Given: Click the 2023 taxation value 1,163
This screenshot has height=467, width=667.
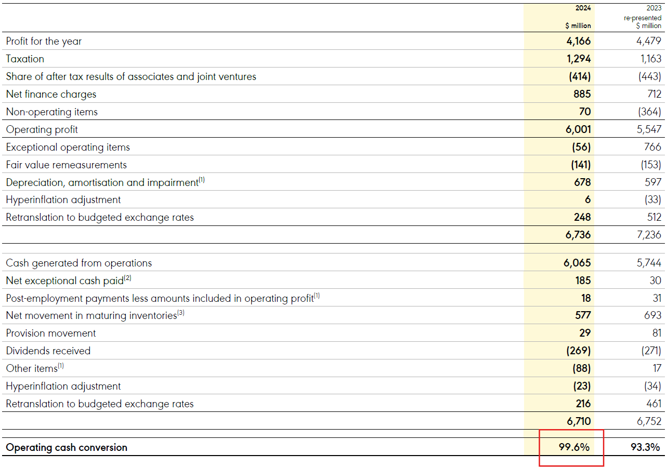Looking at the screenshot, I should (651, 59).
